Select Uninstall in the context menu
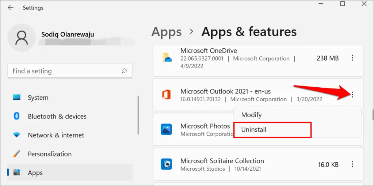Image resolution: width=374 pixels, height=186 pixels. click(x=254, y=130)
